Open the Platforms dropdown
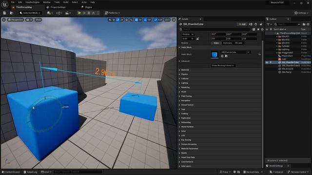The width and height of the screenshot is (312, 175). 113,13
